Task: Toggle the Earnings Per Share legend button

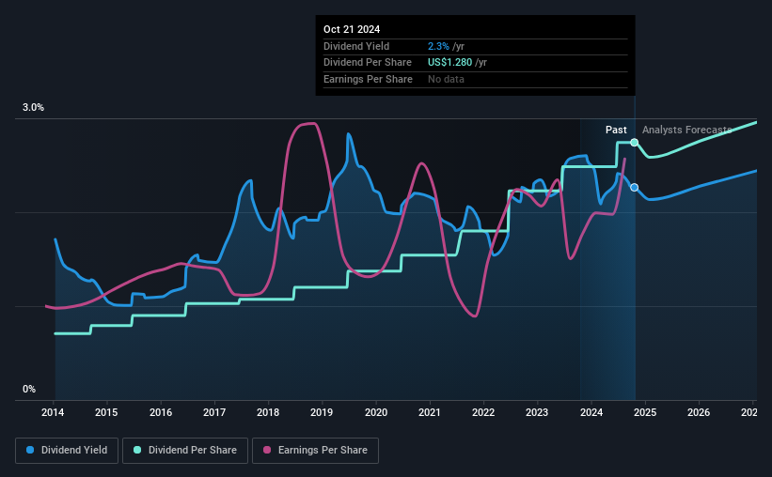Action: click(316, 451)
